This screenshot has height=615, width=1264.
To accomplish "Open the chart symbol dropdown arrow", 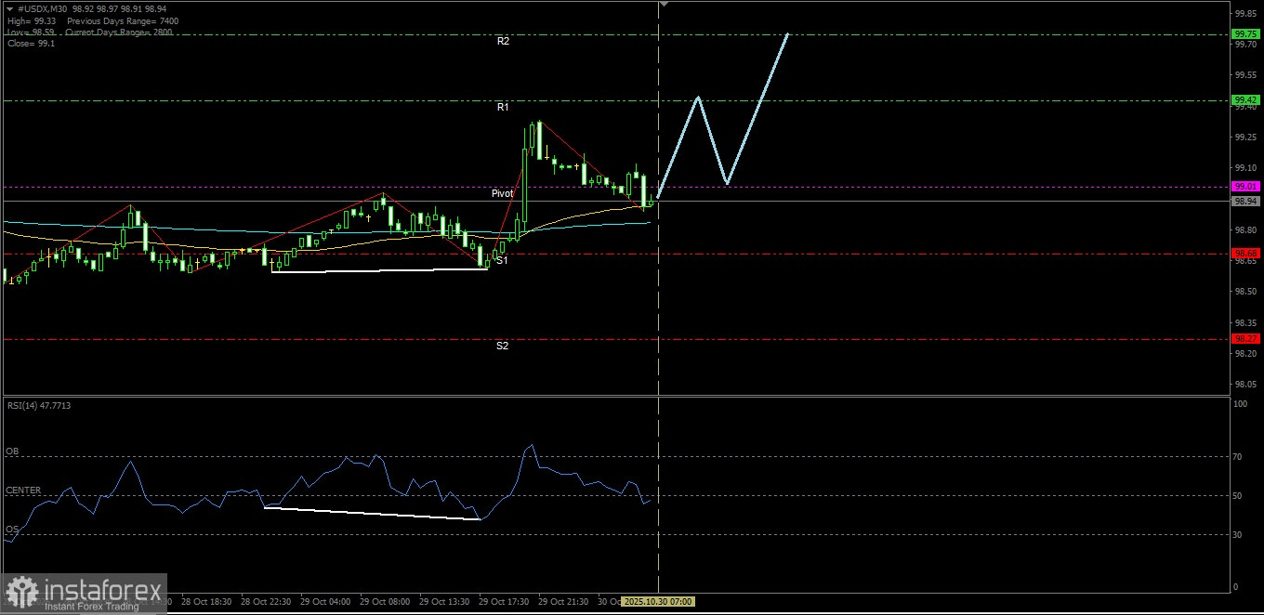I will [8, 7].
